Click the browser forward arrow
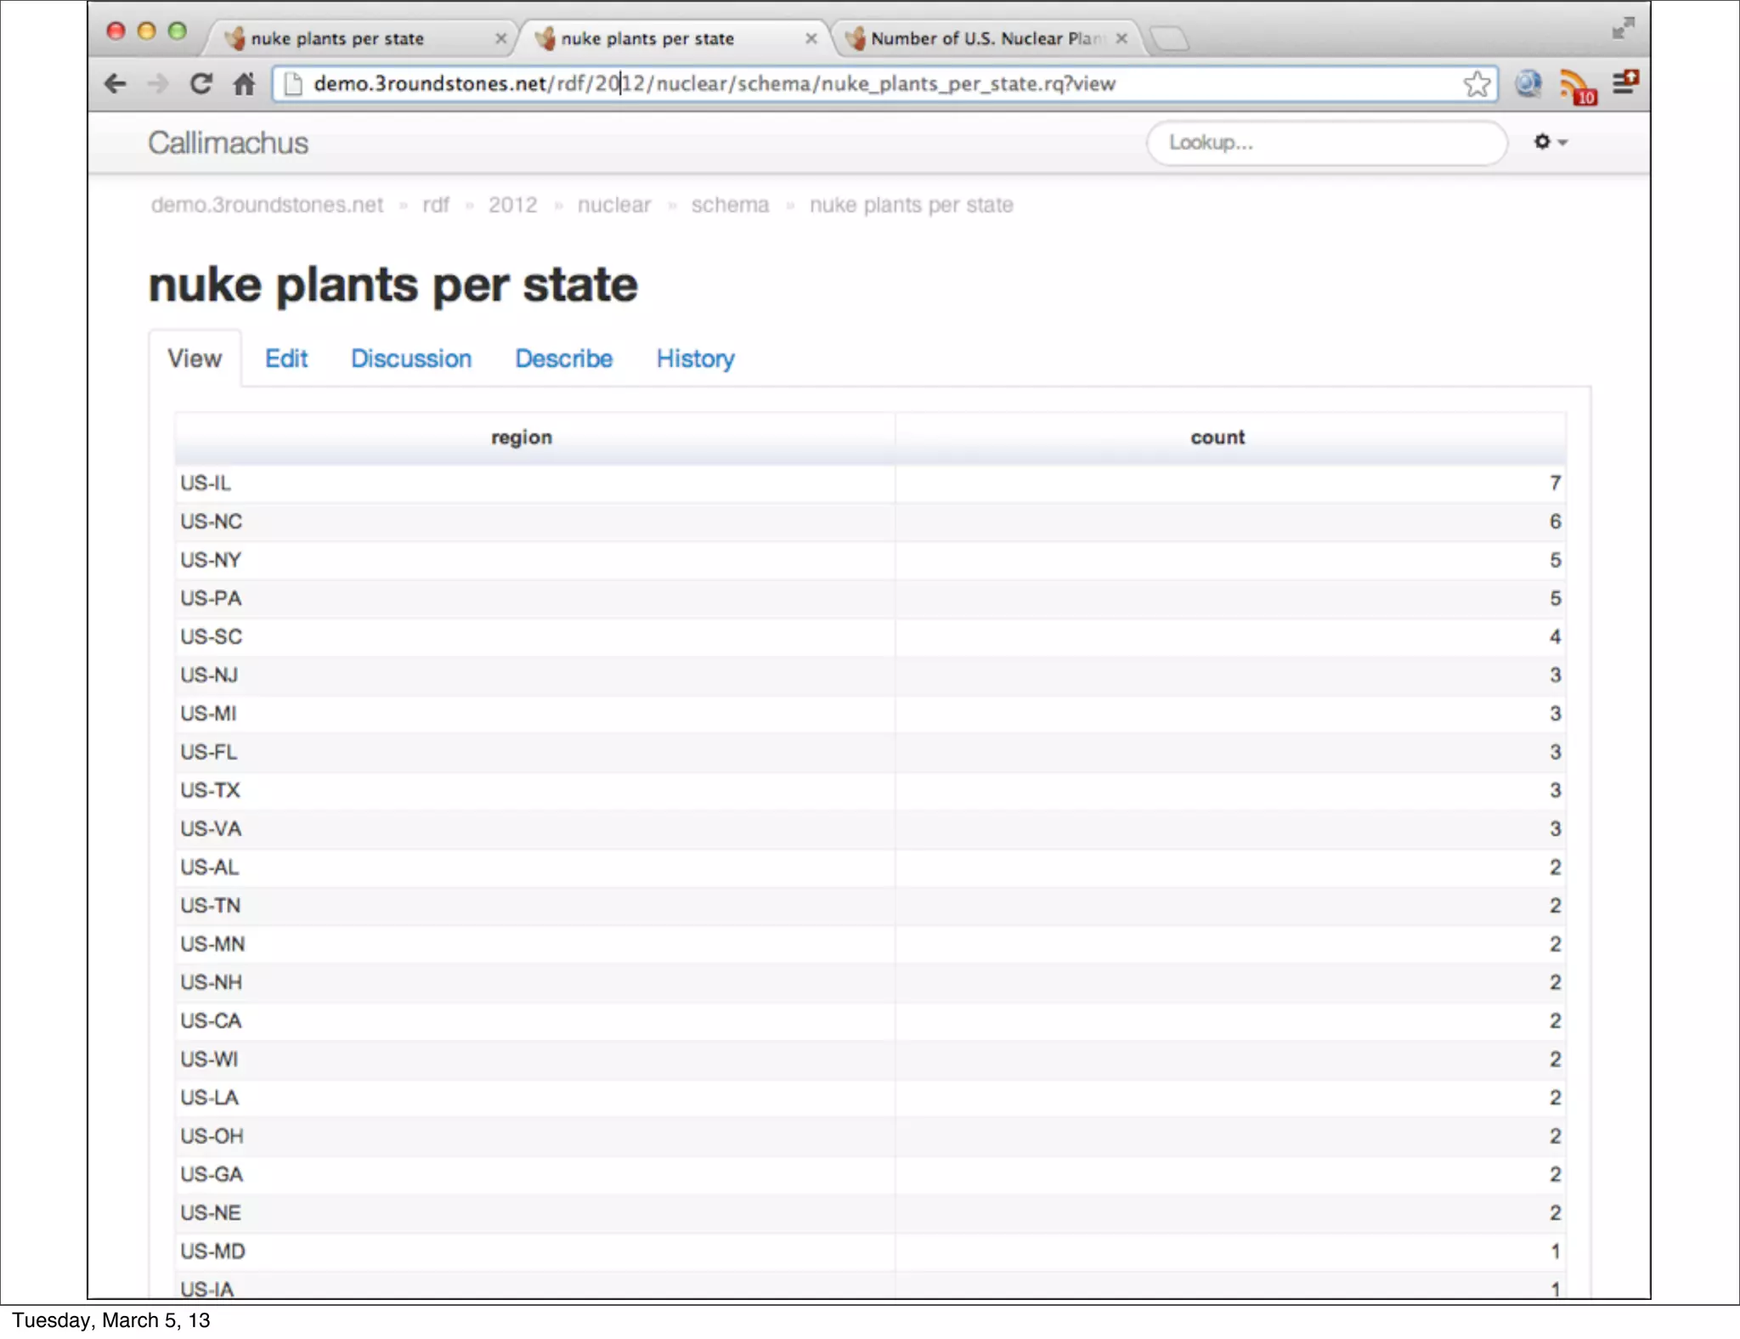This screenshot has height=1339, width=1740. coord(158,83)
